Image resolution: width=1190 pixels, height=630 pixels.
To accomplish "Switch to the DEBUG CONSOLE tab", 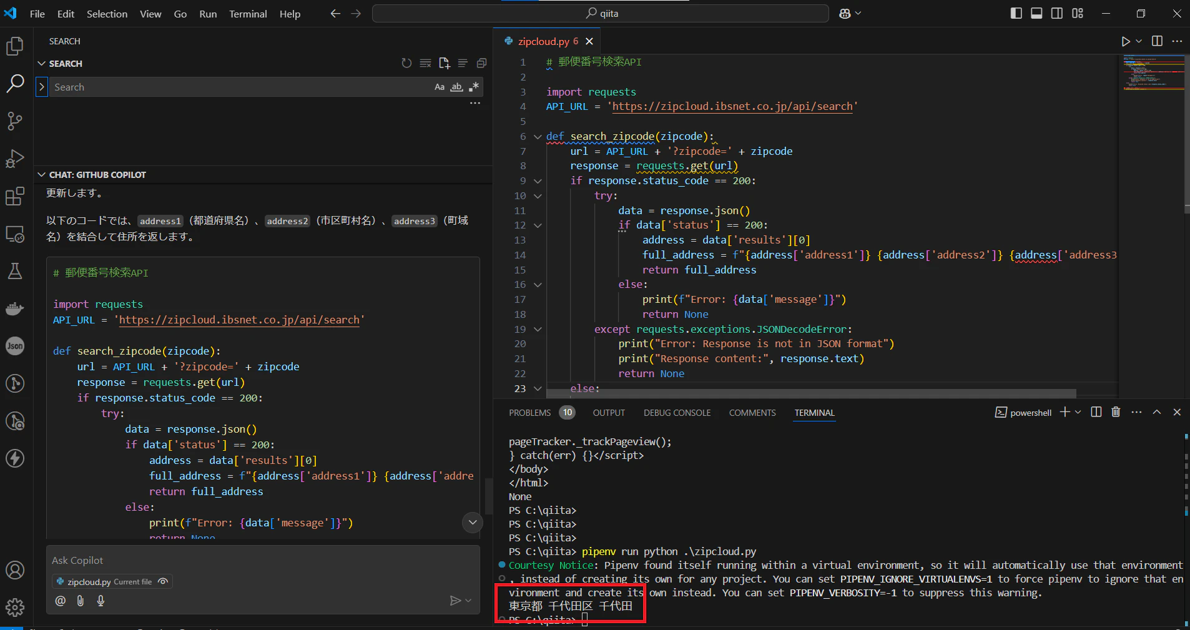I will click(677, 413).
